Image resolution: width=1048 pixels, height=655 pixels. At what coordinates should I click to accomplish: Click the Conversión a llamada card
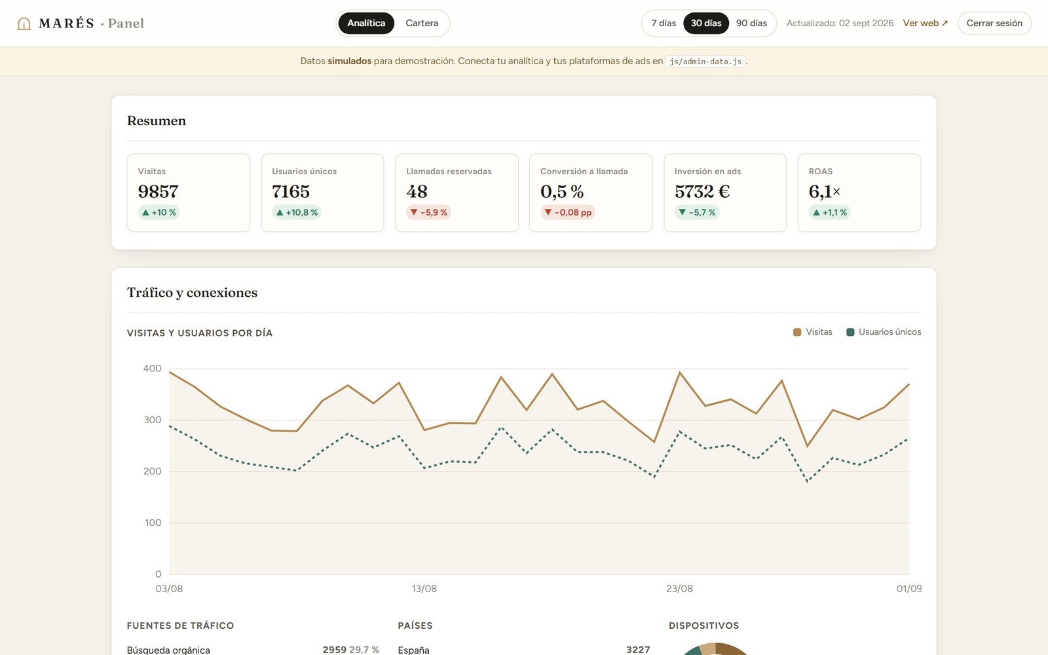click(591, 193)
